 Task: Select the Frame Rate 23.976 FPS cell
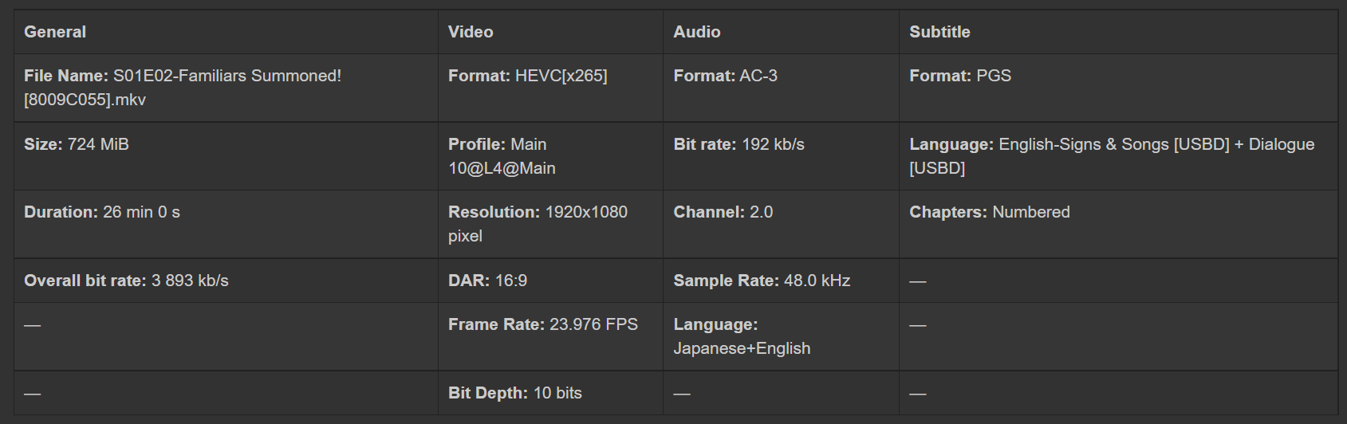point(542,324)
